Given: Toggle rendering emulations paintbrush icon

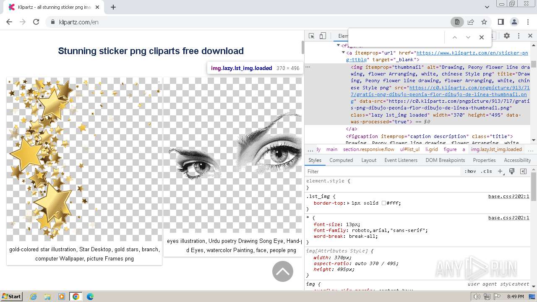Looking at the screenshot, I should (512, 171).
